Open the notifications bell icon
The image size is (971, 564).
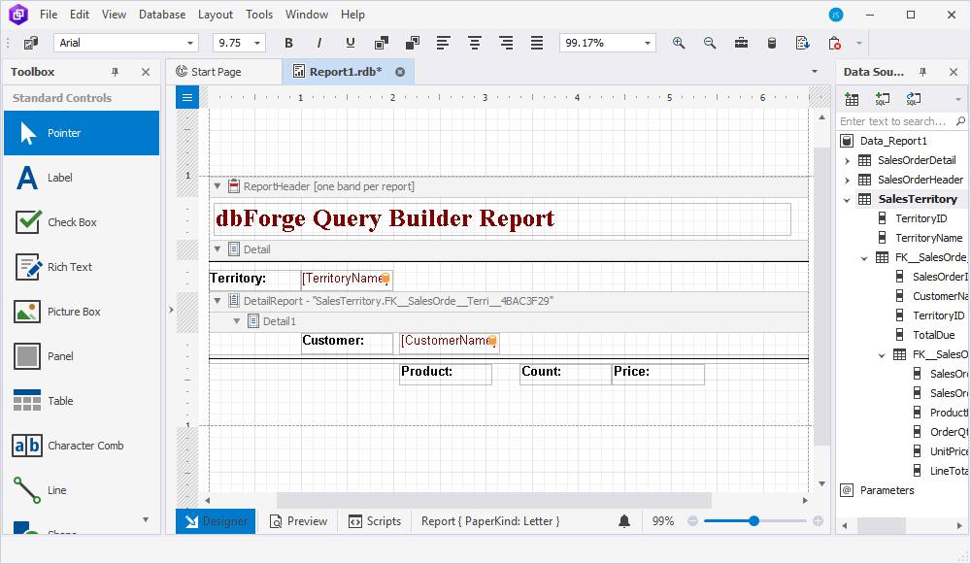pos(624,521)
